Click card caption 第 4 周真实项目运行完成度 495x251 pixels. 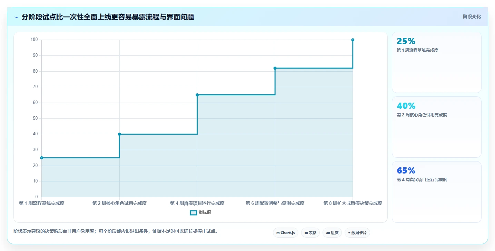click(422, 180)
